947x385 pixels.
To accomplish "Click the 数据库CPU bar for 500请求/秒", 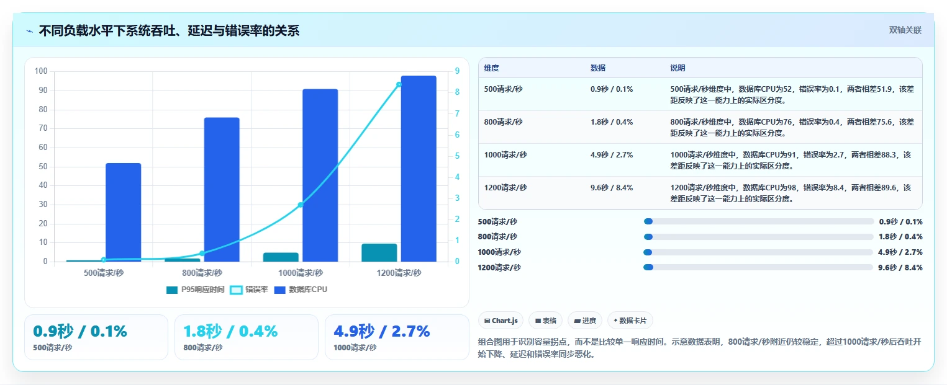I will 123,212.
